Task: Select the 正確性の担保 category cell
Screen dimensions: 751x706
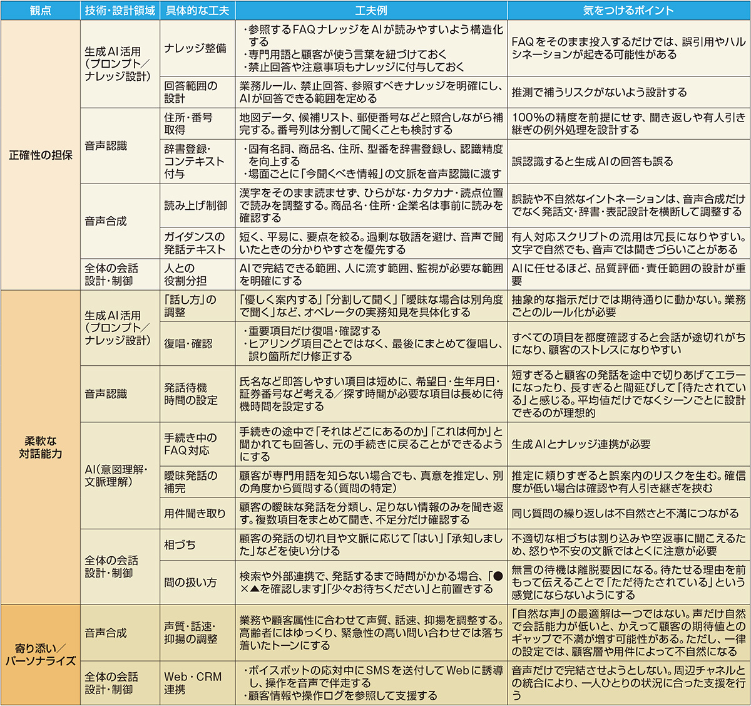Action: click(41, 155)
